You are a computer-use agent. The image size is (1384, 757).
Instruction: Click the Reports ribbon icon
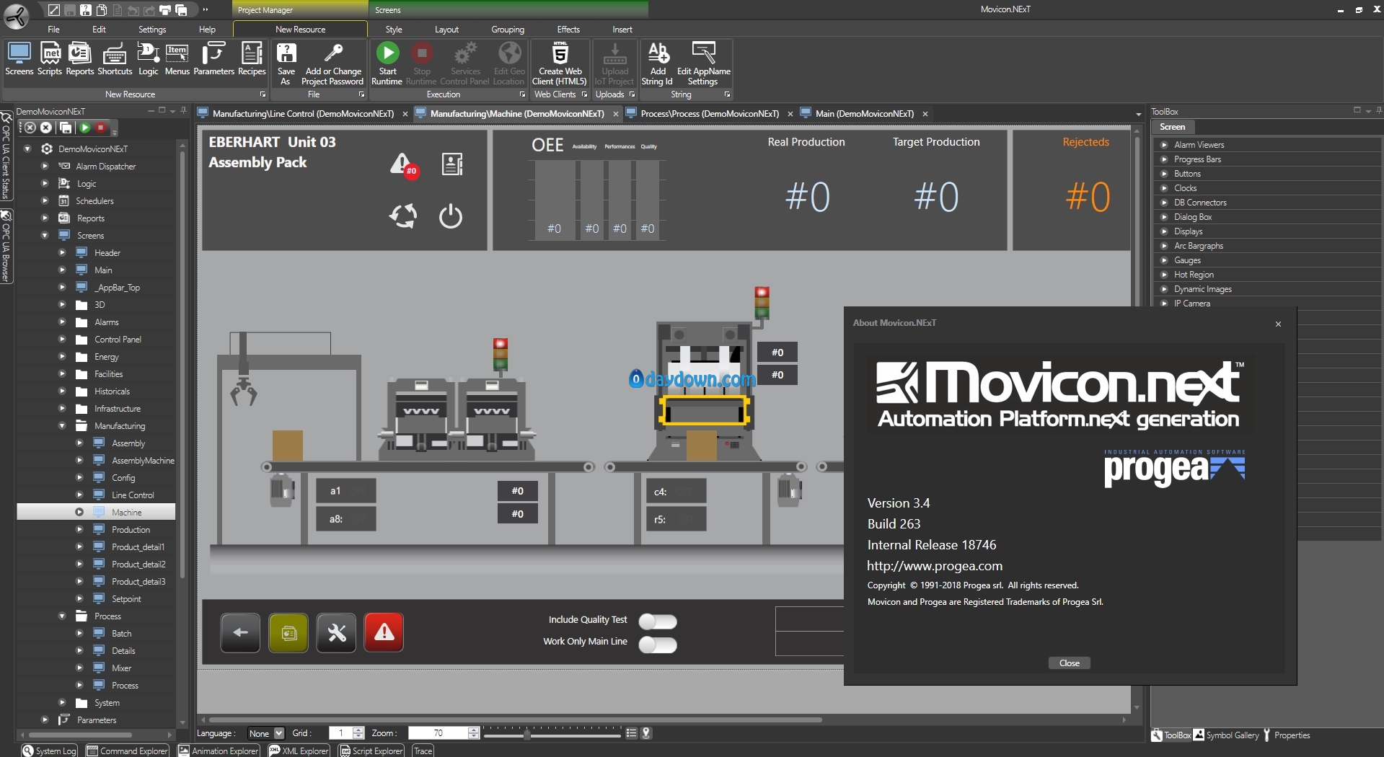[79, 59]
